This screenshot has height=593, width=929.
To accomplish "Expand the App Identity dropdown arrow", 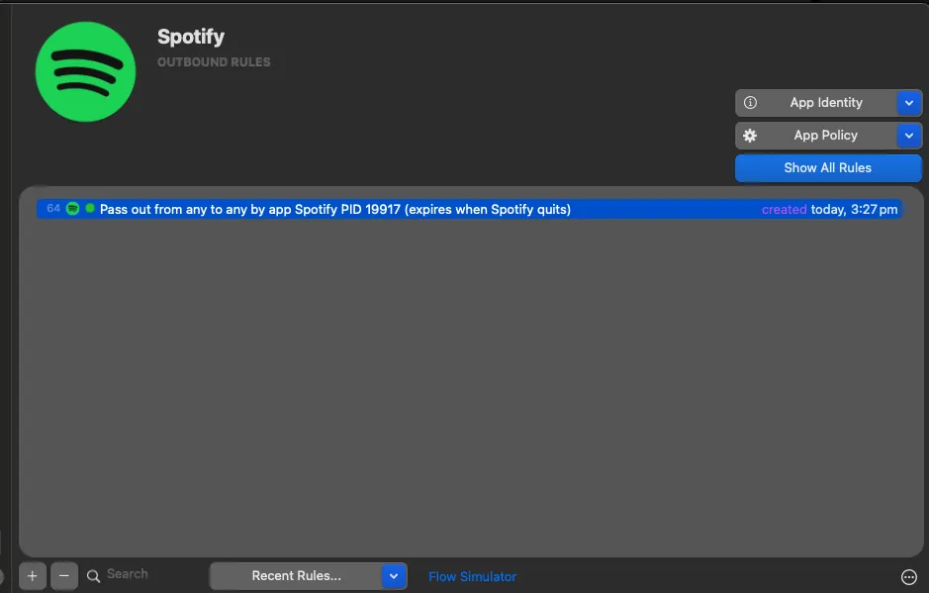I will click(909, 103).
